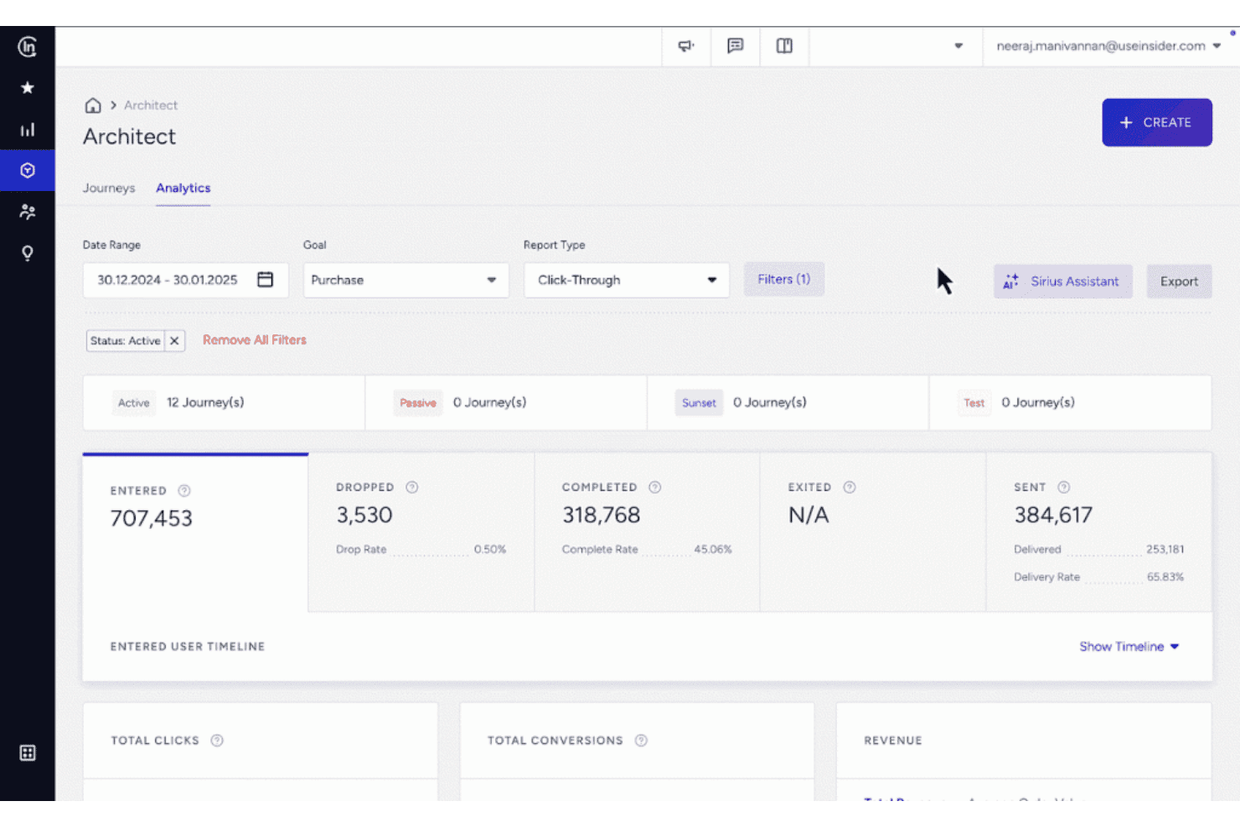This screenshot has height=827, width=1240.
Task: Open the Report Type Click-Through dropdown
Action: 627,281
